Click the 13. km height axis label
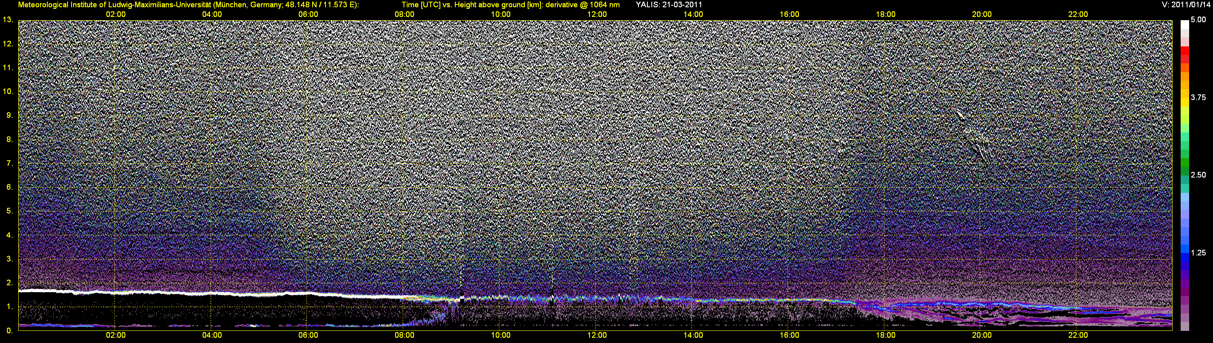This screenshot has width=1213, height=343. (x=8, y=20)
